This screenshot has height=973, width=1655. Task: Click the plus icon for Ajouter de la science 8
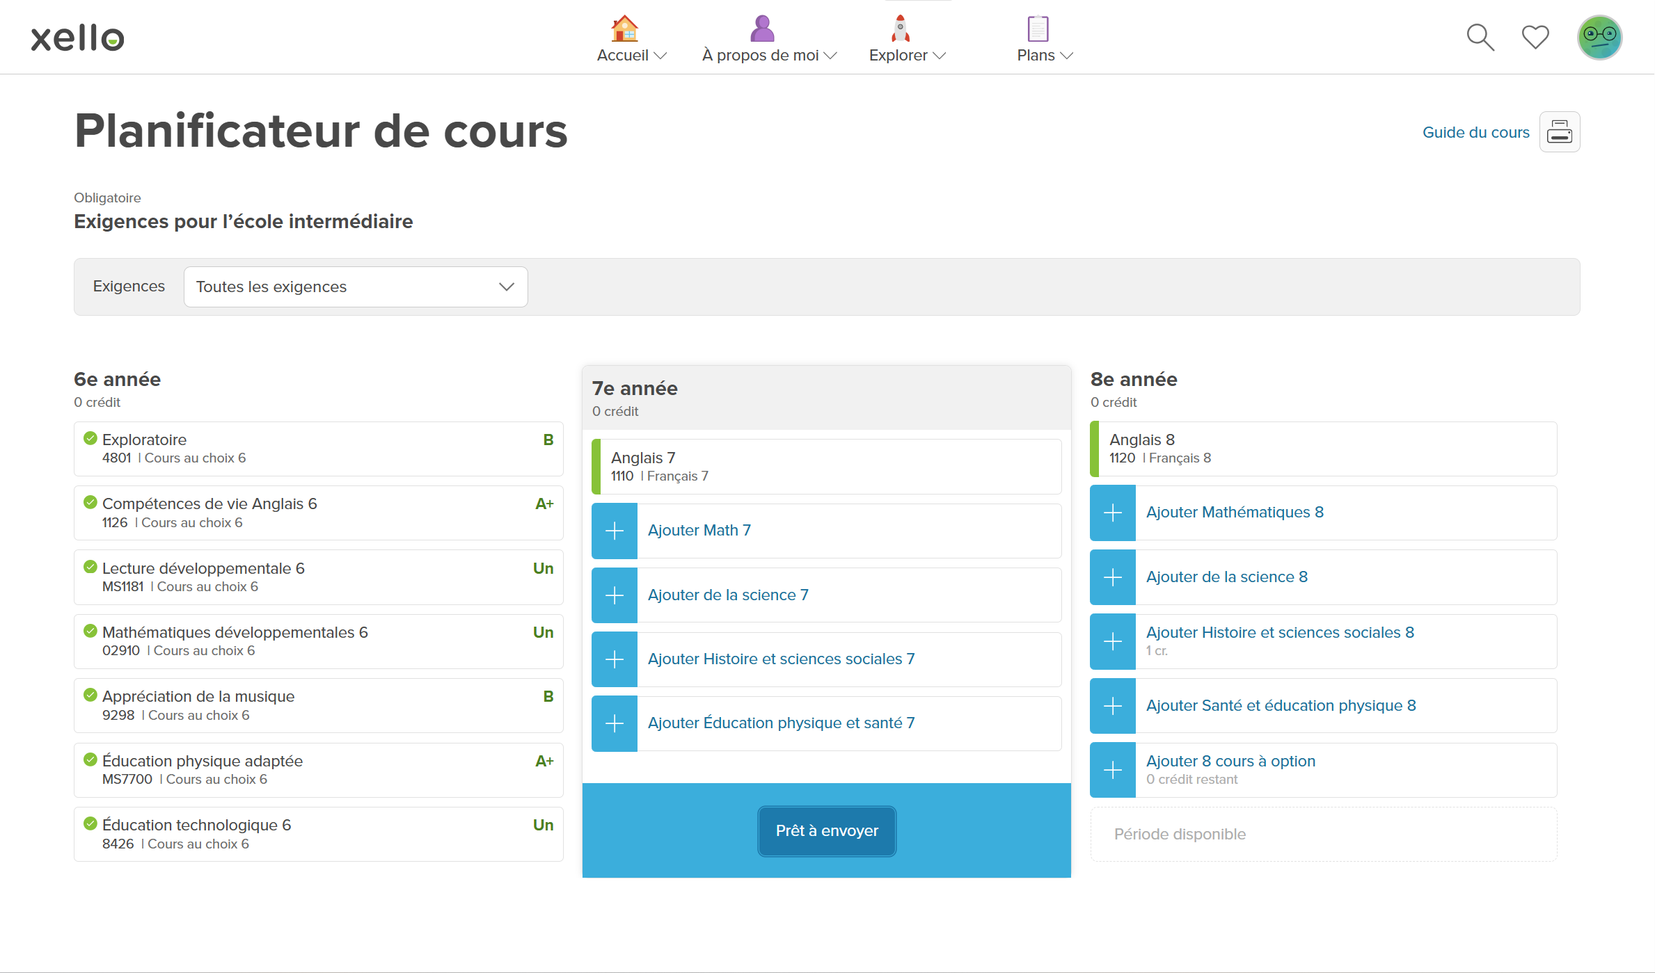1113,577
